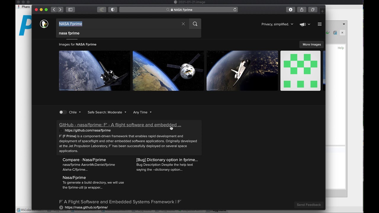Click the green glasses icon in Pharo
Image resolution: width=379 pixels, height=213 pixels.
(328, 33)
